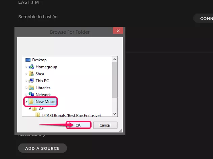Expand the This PC tree node

pyautogui.click(x=26, y=81)
